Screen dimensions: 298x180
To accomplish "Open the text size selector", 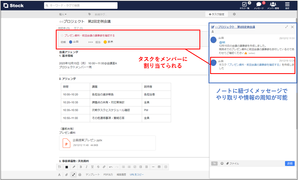I will pyautogui.click(x=60, y=167).
